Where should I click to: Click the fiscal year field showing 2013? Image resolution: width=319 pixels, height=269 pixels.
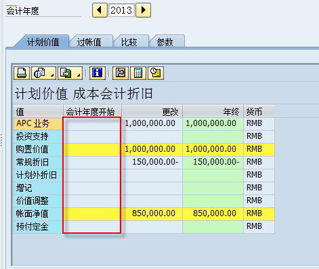(121, 10)
